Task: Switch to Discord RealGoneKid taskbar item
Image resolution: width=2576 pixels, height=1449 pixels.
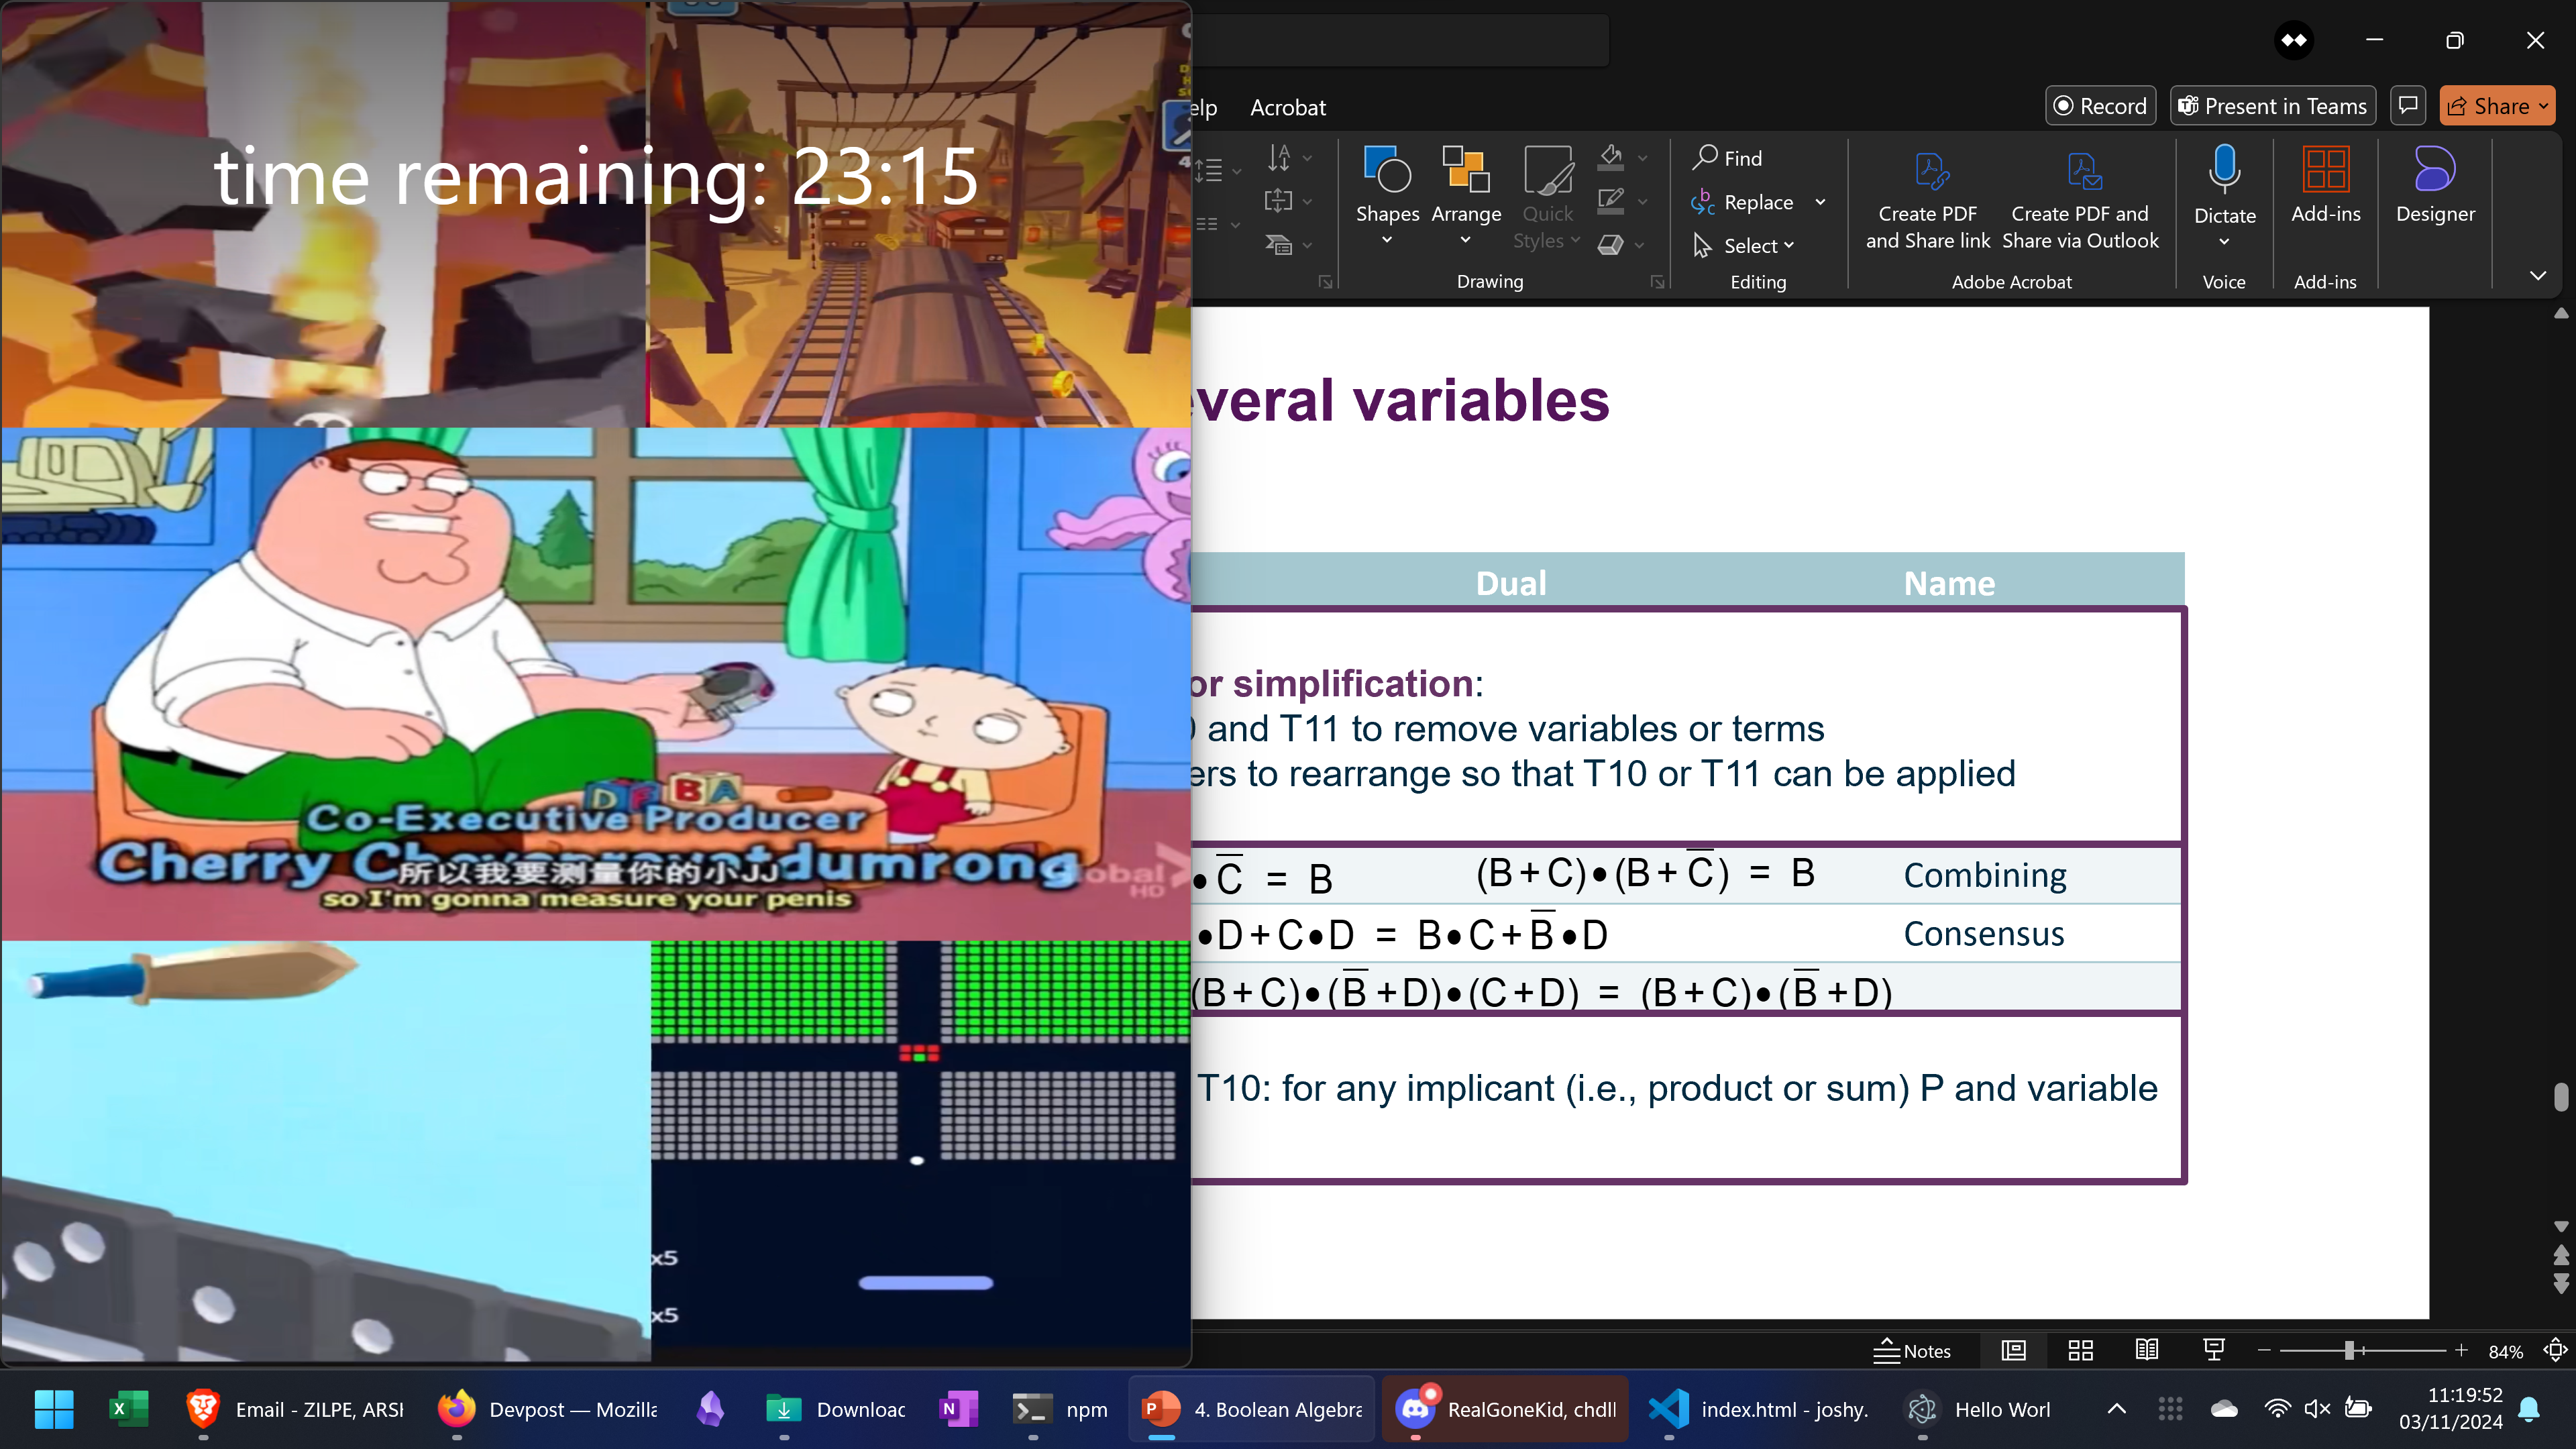Action: point(1505,1409)
